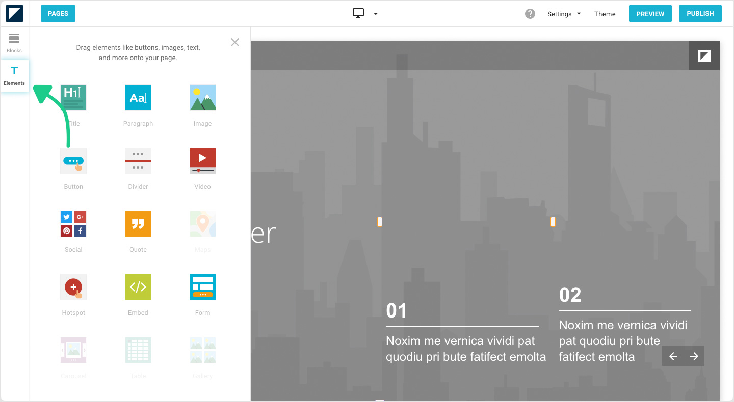
Task: Choose the Title element icon
Action: click(73, 98)
